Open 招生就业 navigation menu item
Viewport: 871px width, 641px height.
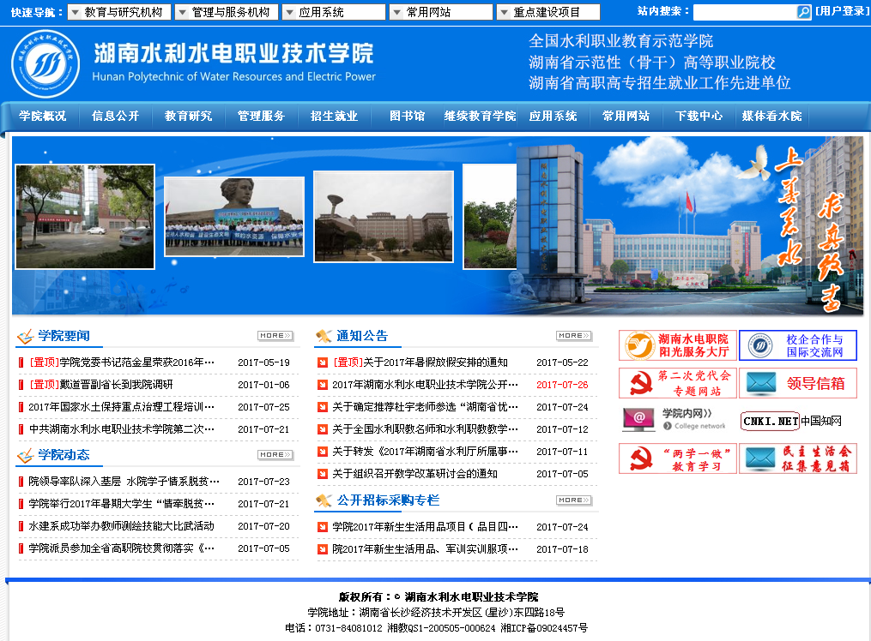pos(334,117)
